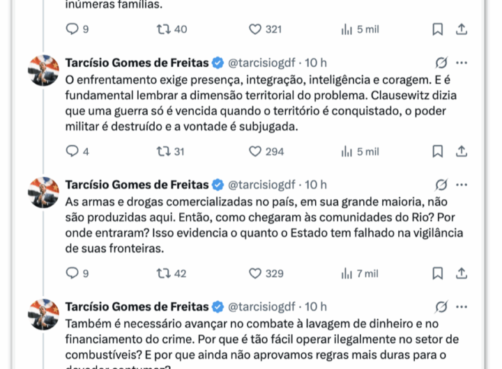Image resolution: width=502 pixels, height=369 pixels.
Task: Bookmark the Clausewitz tweet
Action: (437, 151)
